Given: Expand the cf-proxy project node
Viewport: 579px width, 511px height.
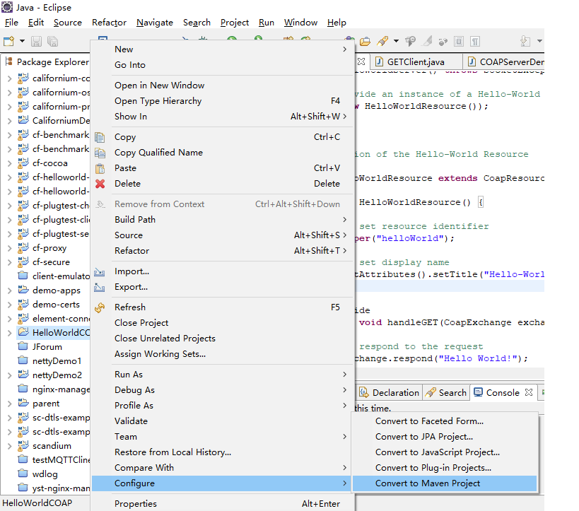Looking at the screenshot, I should (10, 248).
